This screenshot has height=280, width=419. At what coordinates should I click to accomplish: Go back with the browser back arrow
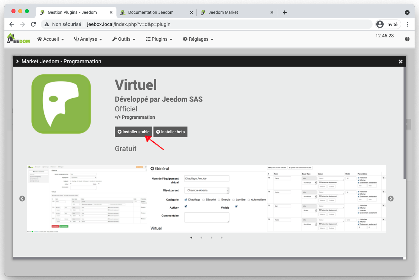coord(12,24)
